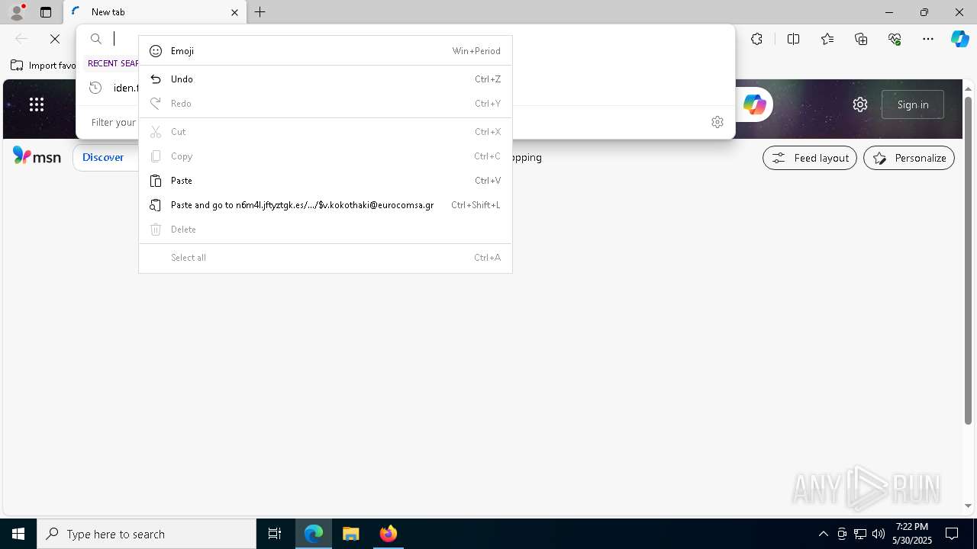
Task: Launch Firefox from the taskbar
Action: pyautogui.click(x=388, y=534)
